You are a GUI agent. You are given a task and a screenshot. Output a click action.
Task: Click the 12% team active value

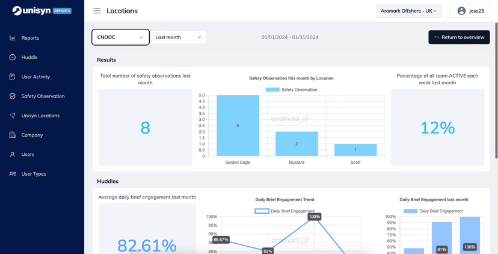[x=438, y=128]
